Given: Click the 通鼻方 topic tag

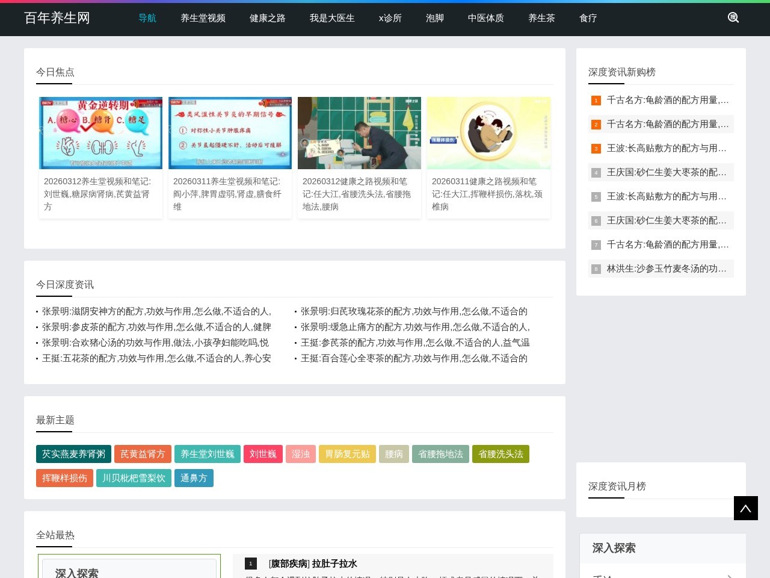Looking at the screenshot, I should [x=194, y=478].
